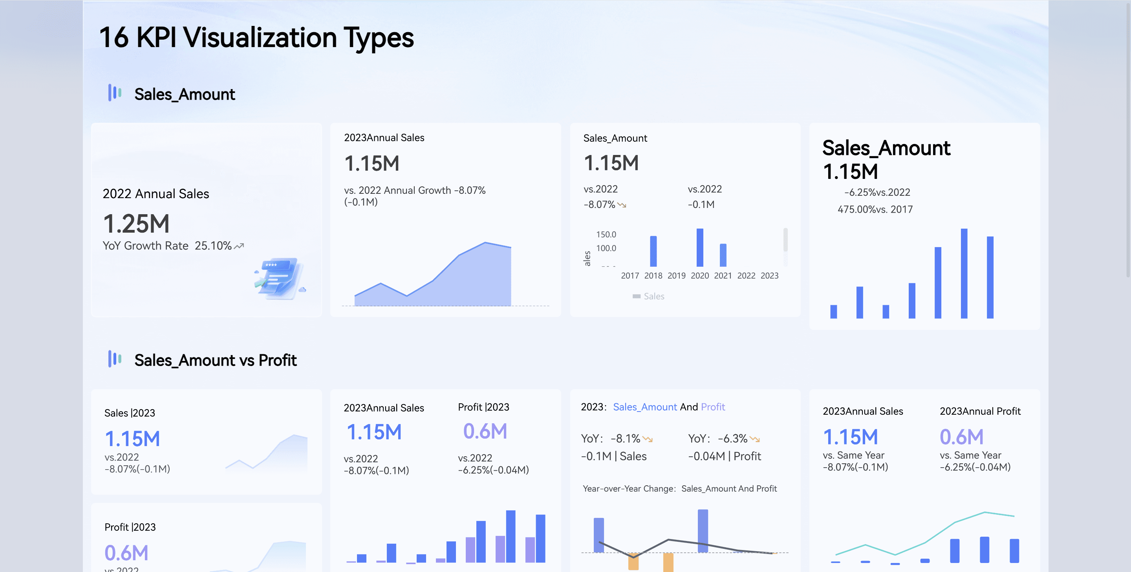Click the '475.00%vs. 2017' text
Screen dimensions: 1131x572
pos(875,209)
